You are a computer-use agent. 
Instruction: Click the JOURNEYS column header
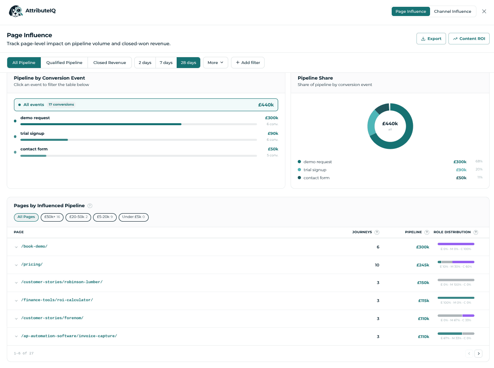[x=362, y=232]
